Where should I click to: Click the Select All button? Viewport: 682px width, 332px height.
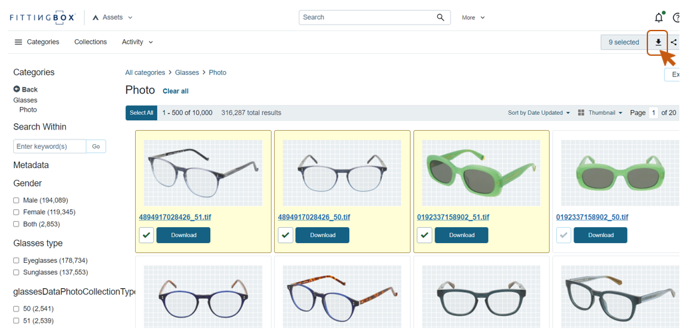coord(141,113)
